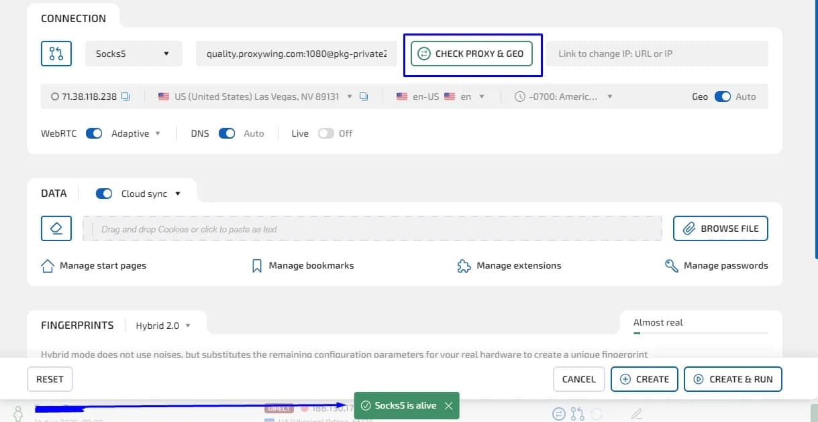This screenshot has height=422, width=818.
Task: Click the proxy connection icon beside Socks5
Action: point(56,54)
